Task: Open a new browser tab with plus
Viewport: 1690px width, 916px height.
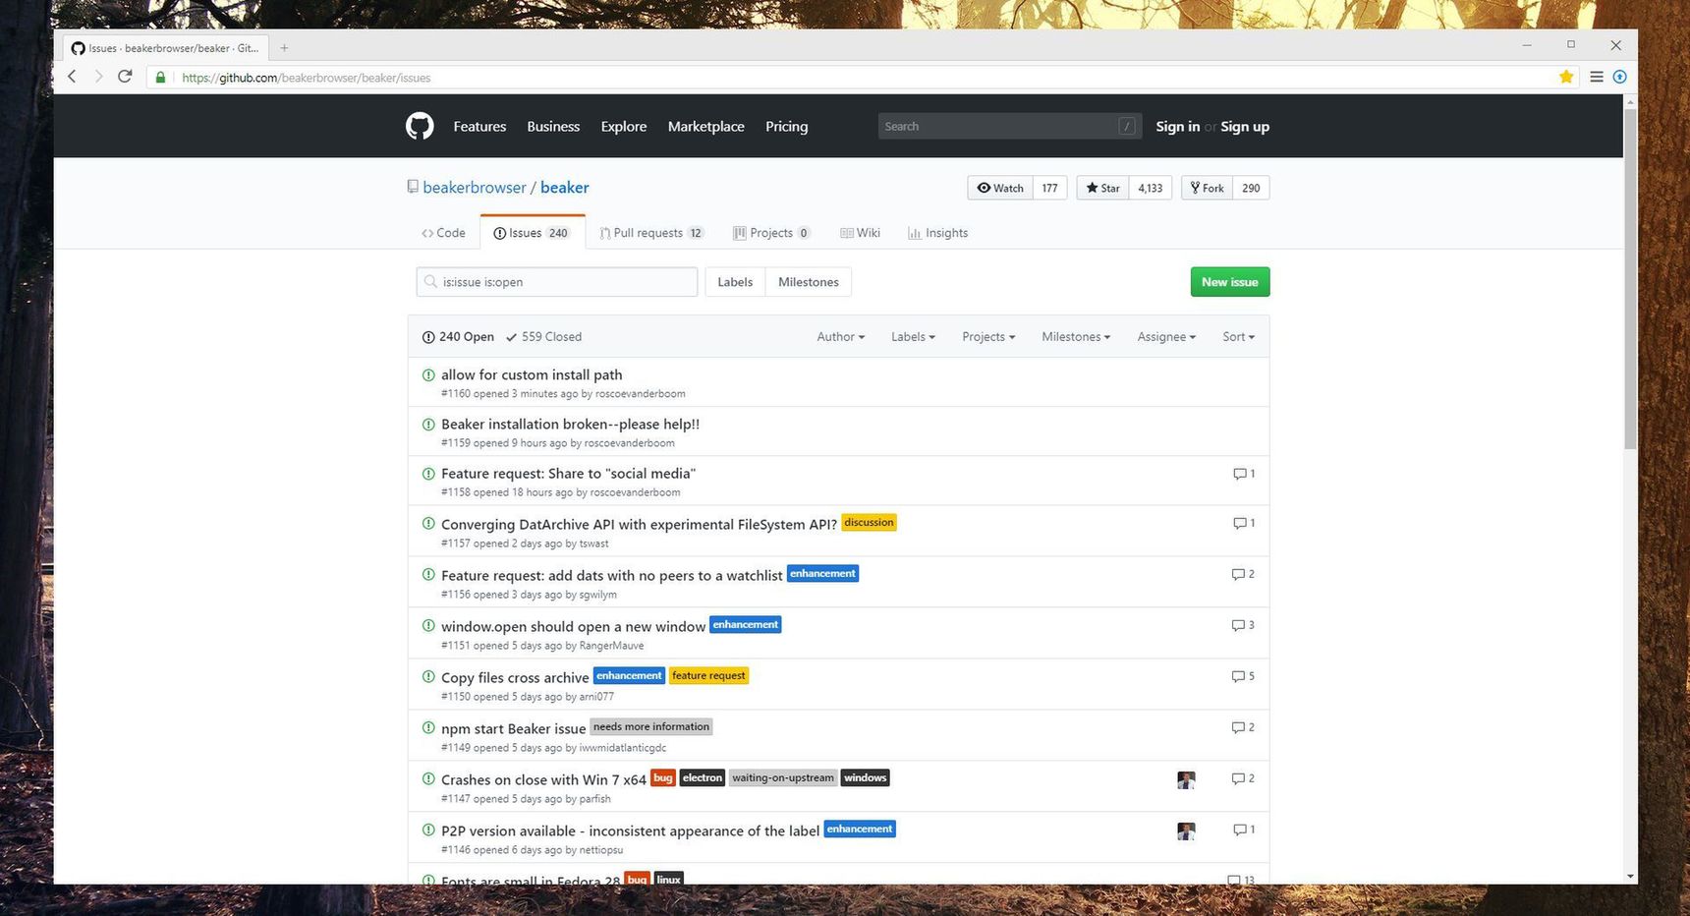Action: click(284, 47)
